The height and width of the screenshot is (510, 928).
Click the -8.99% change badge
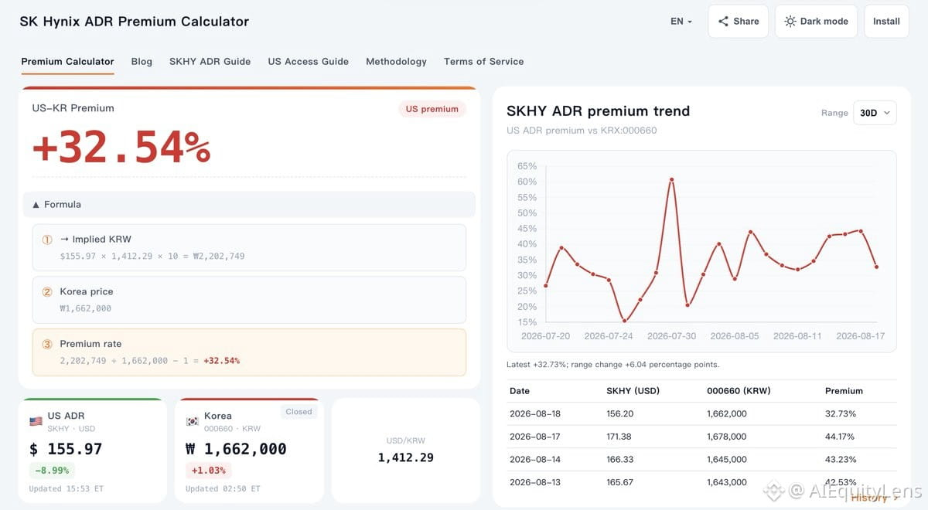click(52, 470)
